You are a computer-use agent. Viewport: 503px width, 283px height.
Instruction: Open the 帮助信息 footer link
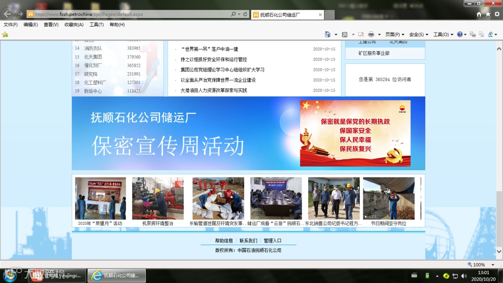pyautogui.click(x=224, y=241)
